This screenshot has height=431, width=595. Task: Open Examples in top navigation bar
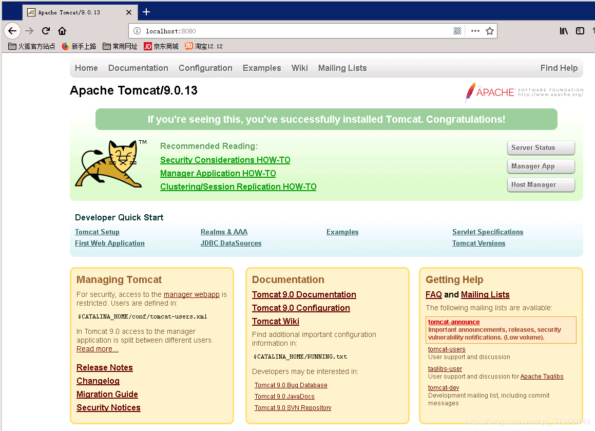pyautogui.click(x=262, y=68)
